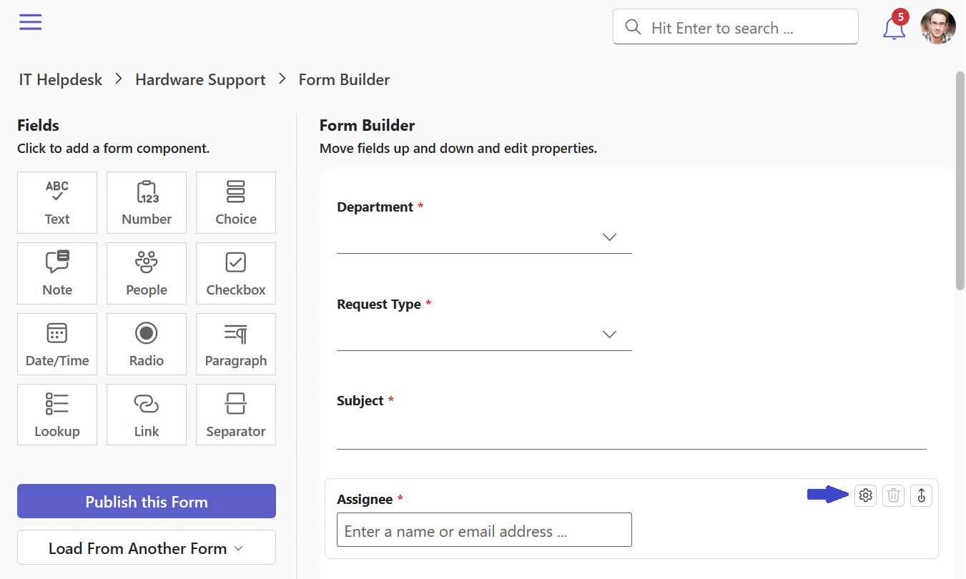
Task: Click the Request Type field label
Action: (x=379, y=304)
